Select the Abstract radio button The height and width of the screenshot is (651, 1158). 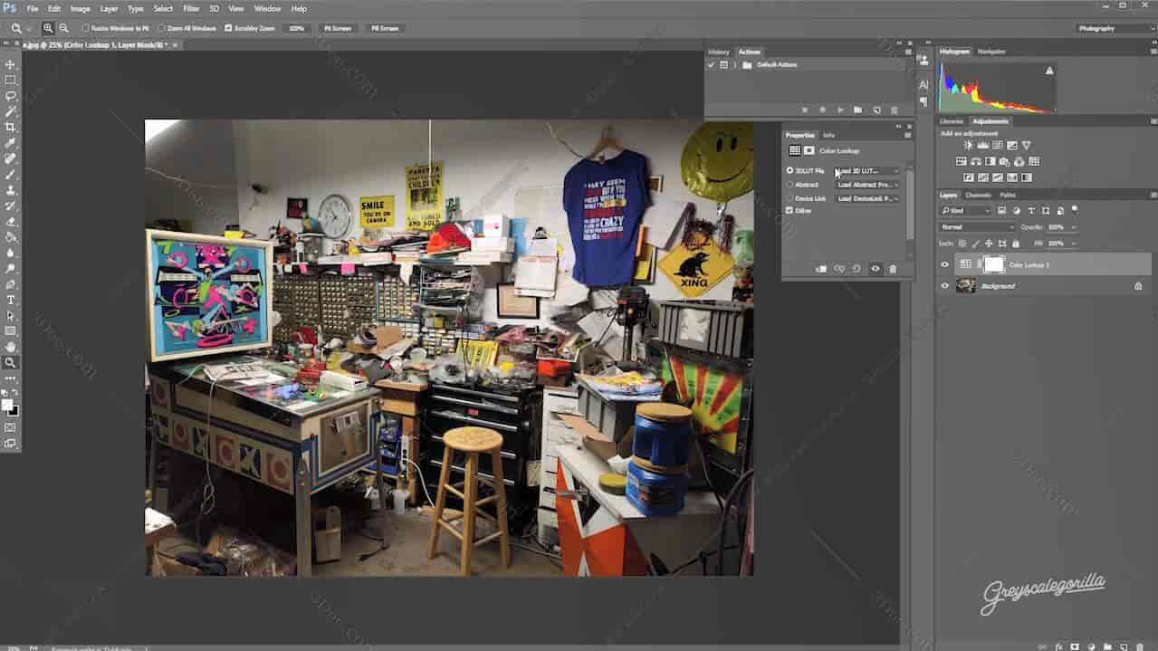pyautogui.click(x=790, y=185)
